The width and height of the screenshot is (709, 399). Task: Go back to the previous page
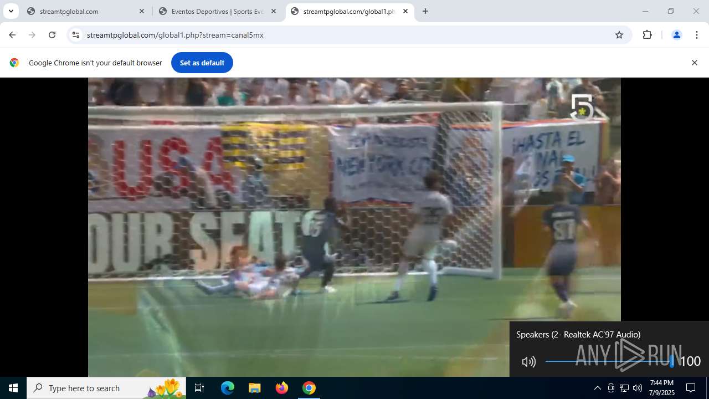point(12,35)
